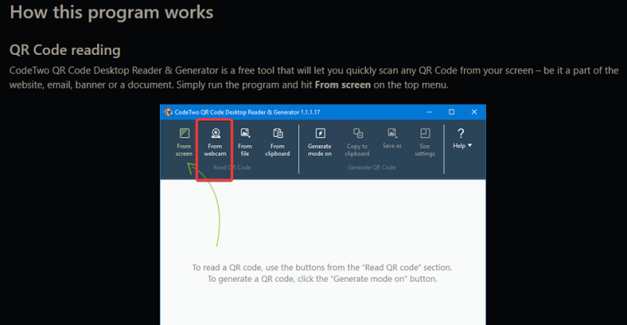Click the CodeTwo app icon in title bar
This screenshot has width=627, height=325.
click(x=168, y=112)
